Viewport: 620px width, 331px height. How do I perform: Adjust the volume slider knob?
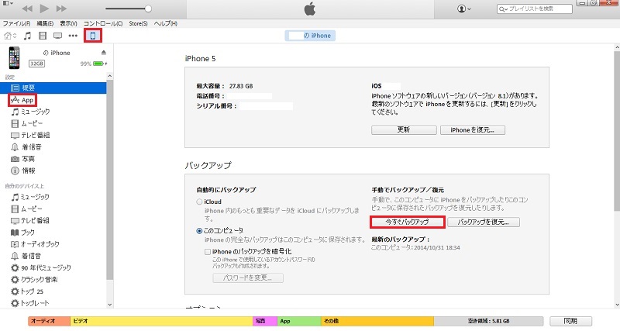pos(148,9)
